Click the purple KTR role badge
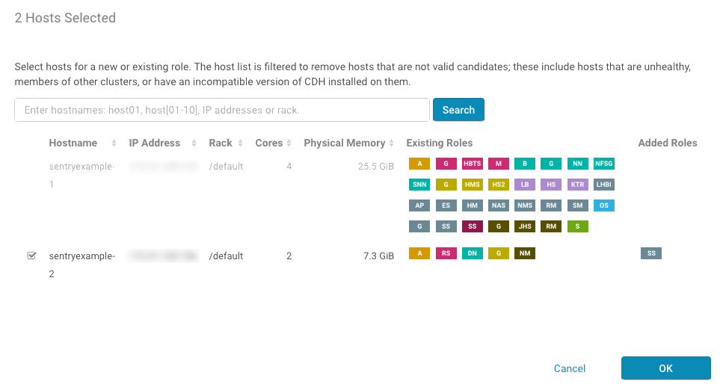Viewport: 723px width, 390px height. click(577, 185)
